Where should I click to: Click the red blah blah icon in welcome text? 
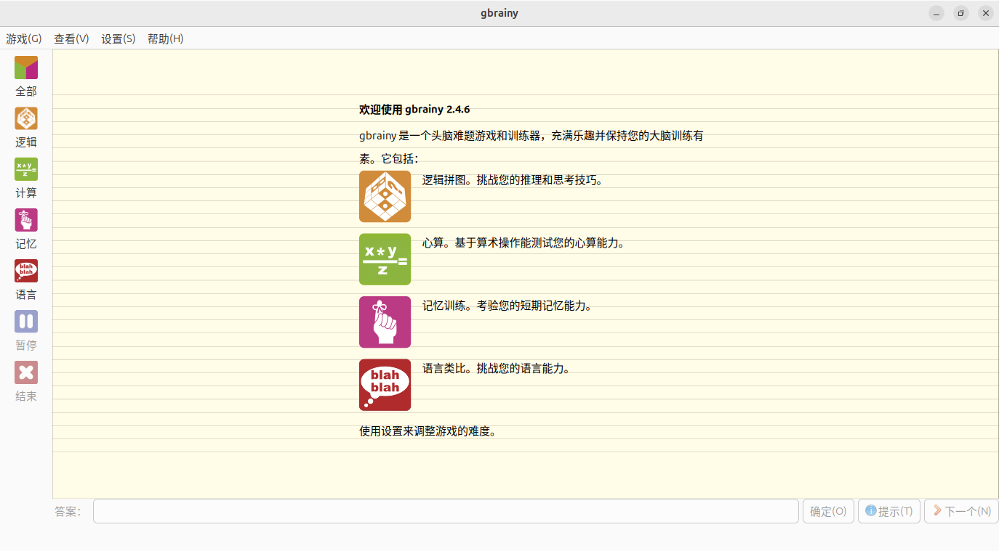[385, 385]
